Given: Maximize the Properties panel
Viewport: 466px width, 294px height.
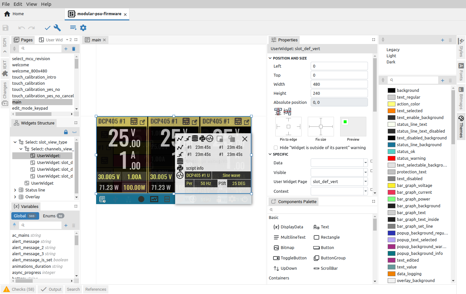Looking at the screenshot, I should tap(373, 40).
